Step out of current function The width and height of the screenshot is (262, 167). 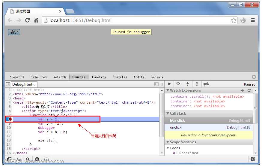[x=197, y=84]
